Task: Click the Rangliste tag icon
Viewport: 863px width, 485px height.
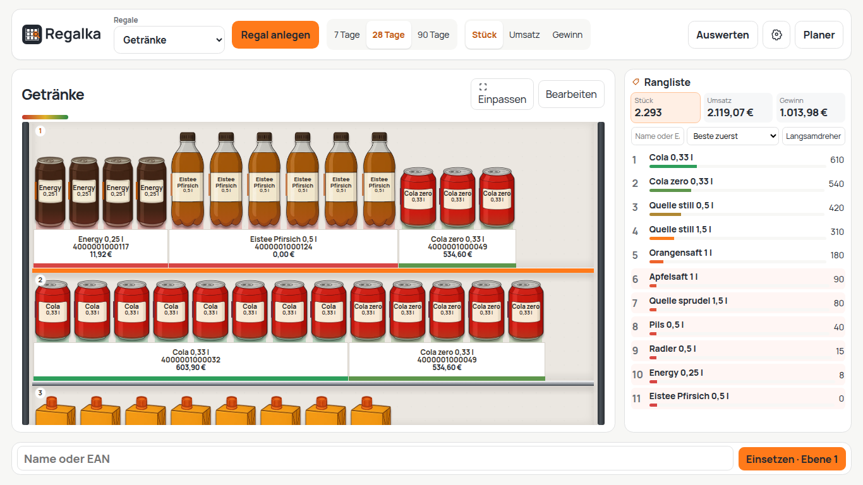Action: tap(636, 82)
